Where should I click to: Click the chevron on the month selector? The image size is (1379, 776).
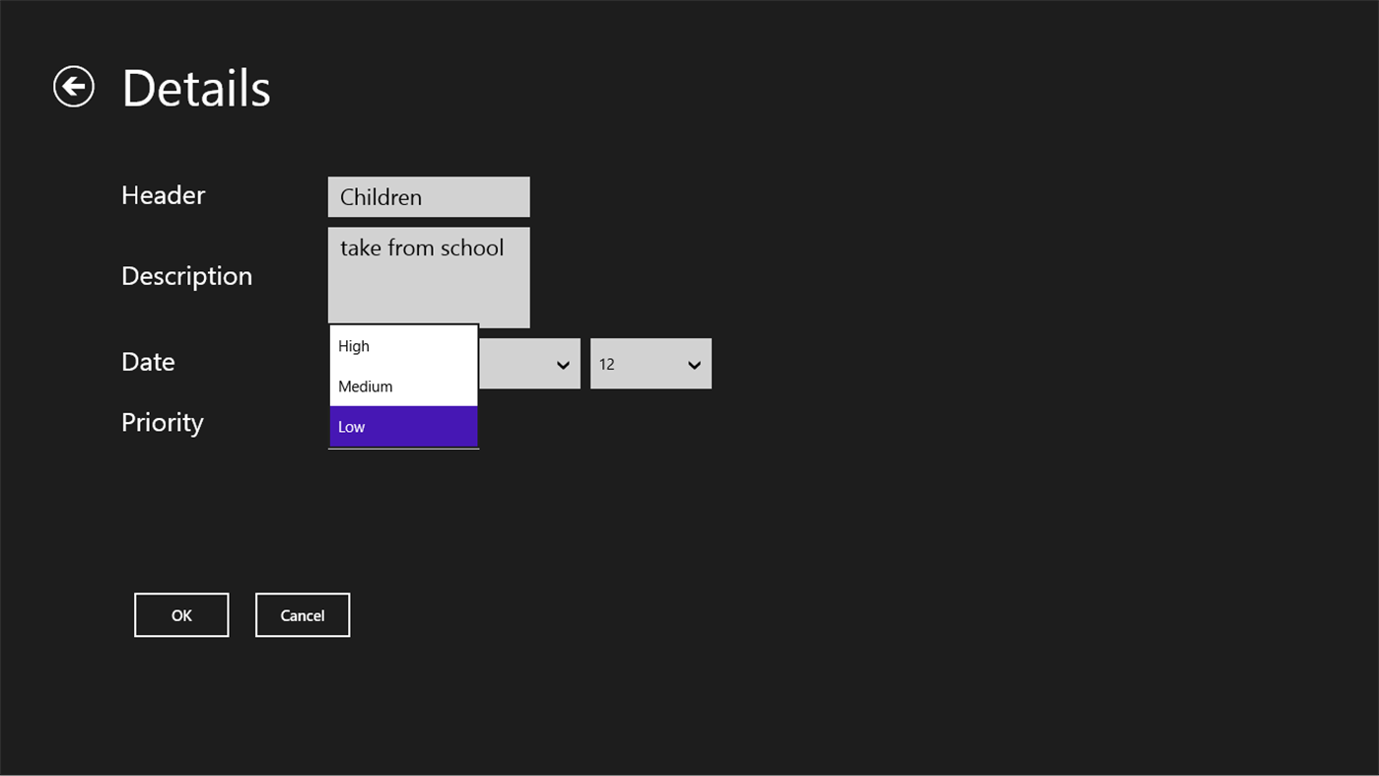(x=562, y=364)
